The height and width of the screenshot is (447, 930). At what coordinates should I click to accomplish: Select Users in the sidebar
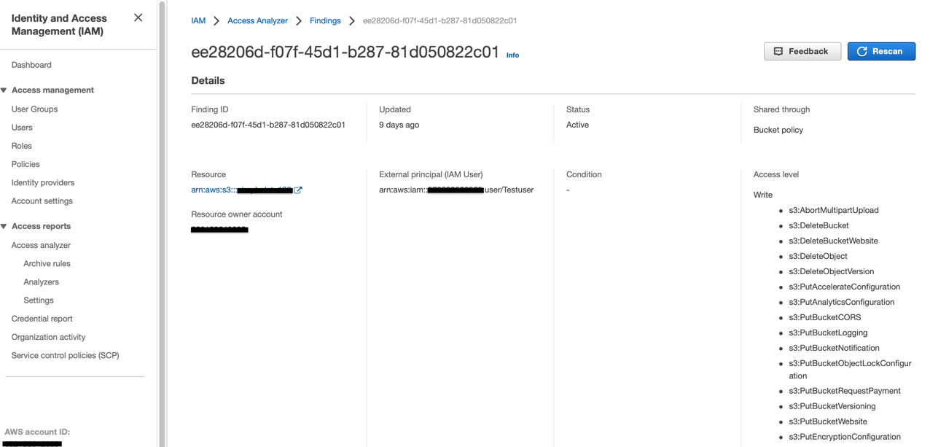point(22,127)
